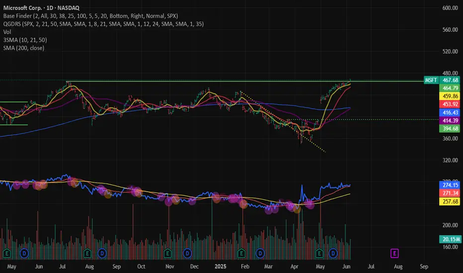Click the Apr label on the time axis
The height and width of the screenshot is (273, 463).
click(295, 267)
